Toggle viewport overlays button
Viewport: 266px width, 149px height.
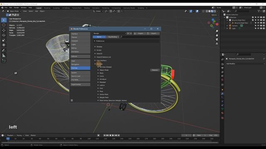pyautogui.click(x=197, y=11)
